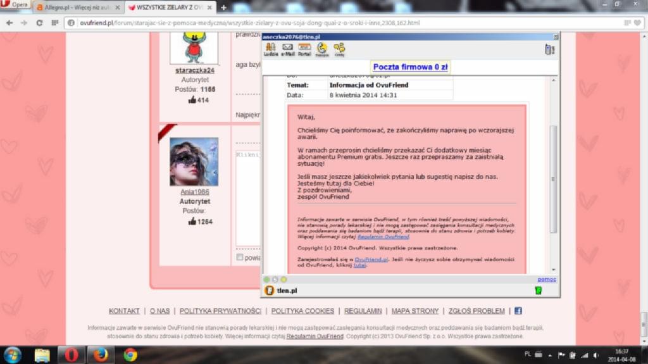648x364 pixels.
Task: Open POLITYKA COOKIES footer link
Action: point(302,311)
